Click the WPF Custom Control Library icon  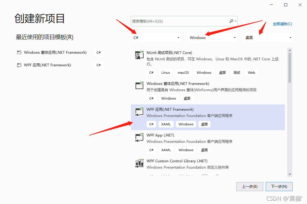tap(139, 163)
